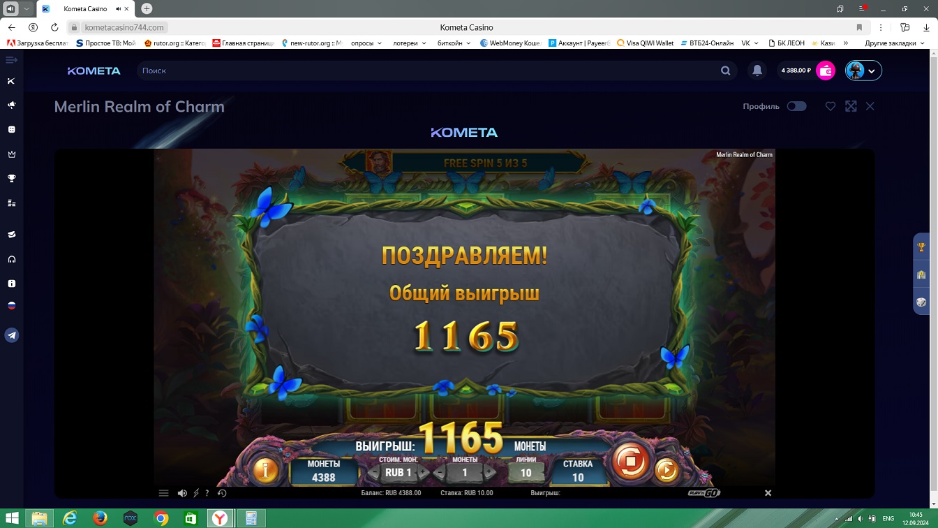Expand the left sidebar menu
The height and width of the screenshot is (528, 938).
[x=11, y=60]
